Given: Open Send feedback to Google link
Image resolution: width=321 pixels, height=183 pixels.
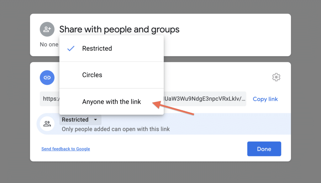Looking at the screenshot, I should 66,149.
